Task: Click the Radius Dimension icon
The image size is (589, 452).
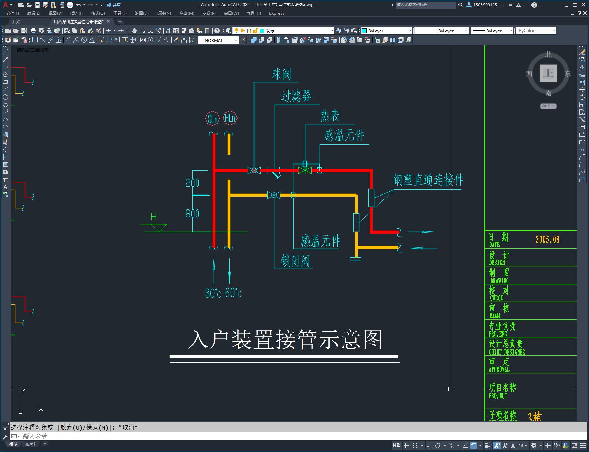Action: pos(68,40)
